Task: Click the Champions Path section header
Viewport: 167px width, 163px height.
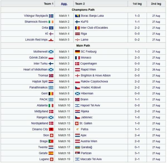Action: (x=83, y=10)
